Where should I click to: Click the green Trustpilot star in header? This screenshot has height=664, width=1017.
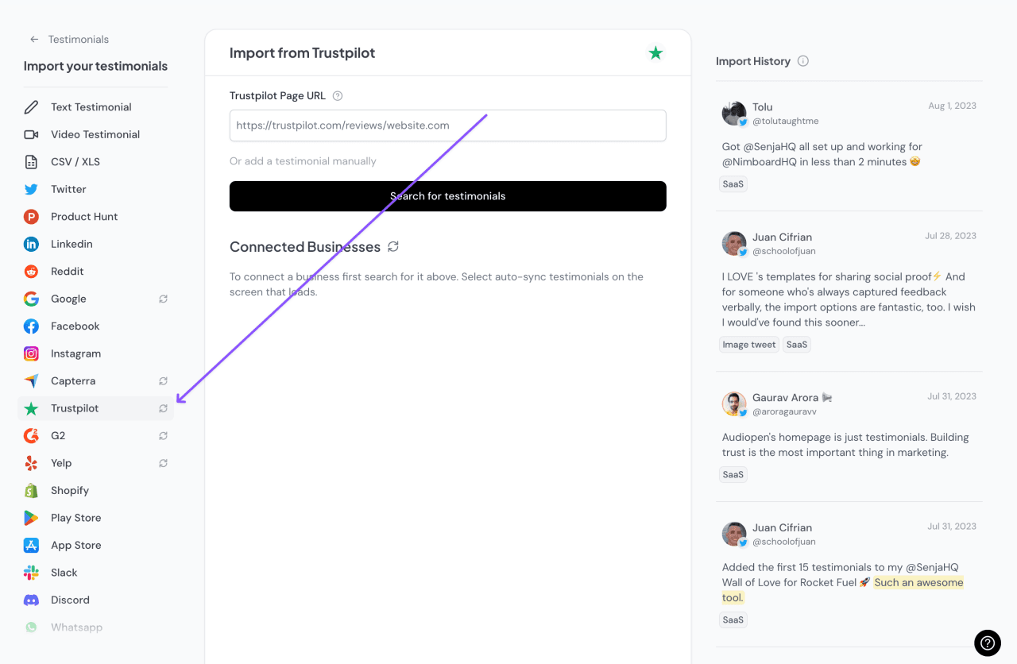tap(655, 53)
